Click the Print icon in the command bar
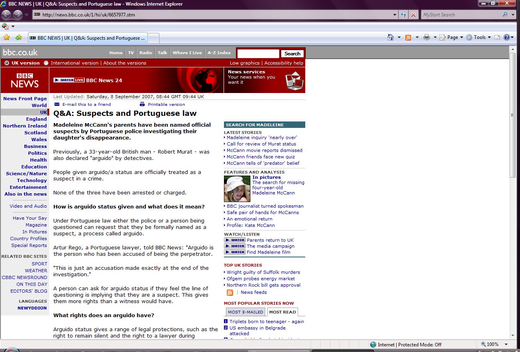 (x=427, y=37)
